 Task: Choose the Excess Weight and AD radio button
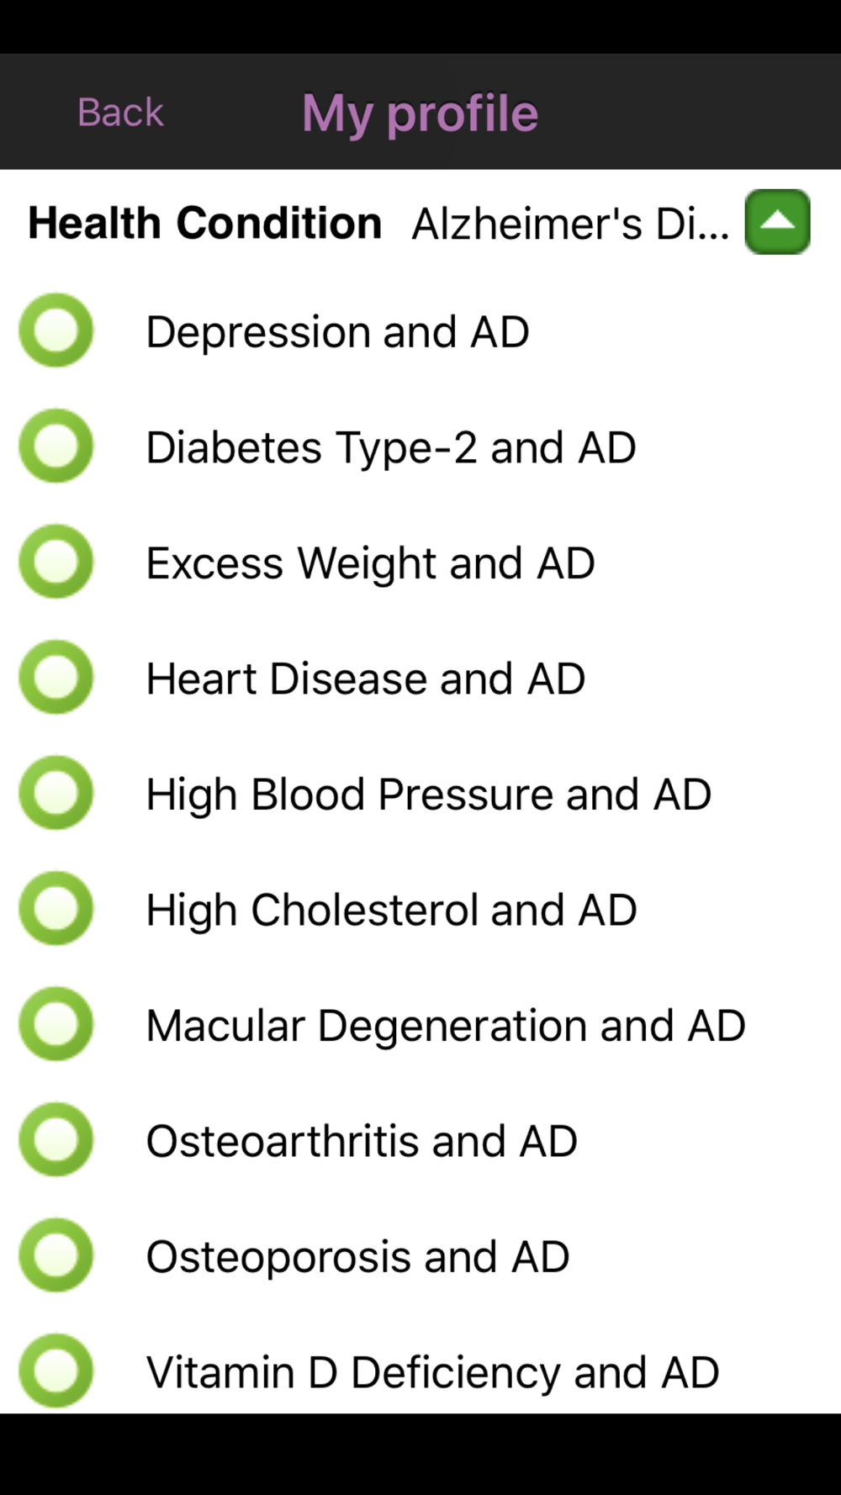click(56, 562)
